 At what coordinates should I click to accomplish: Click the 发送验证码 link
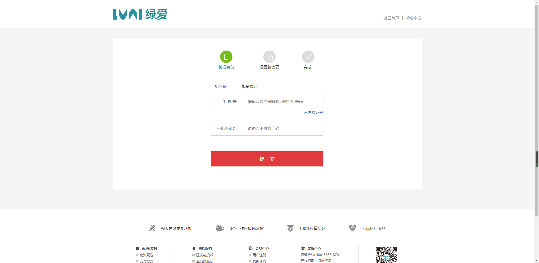pyautogui.click(x=313, y=113)
